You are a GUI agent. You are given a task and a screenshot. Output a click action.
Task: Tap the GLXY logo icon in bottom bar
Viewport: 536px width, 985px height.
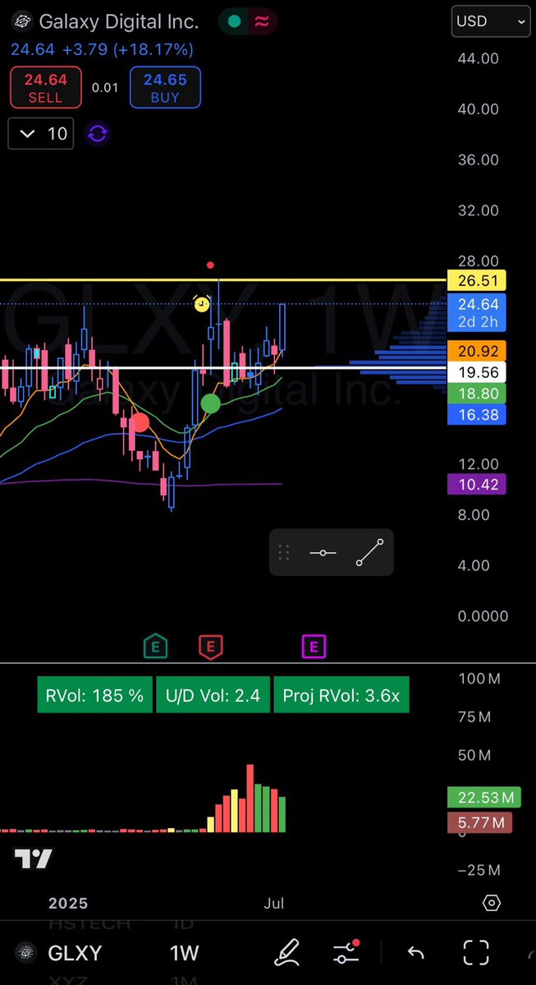click(x=25, y=952)
